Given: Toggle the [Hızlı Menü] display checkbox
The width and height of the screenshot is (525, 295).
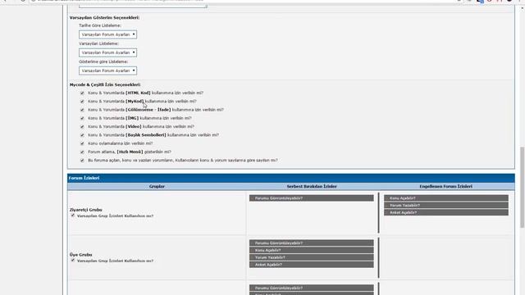Looking at the screenshot, I should [82, 152].
